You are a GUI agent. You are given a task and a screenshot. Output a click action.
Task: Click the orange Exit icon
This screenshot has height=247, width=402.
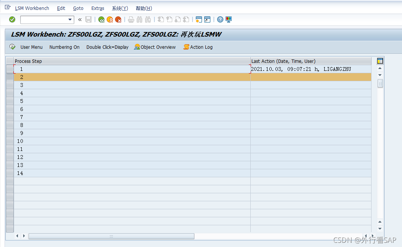(110, 19)
